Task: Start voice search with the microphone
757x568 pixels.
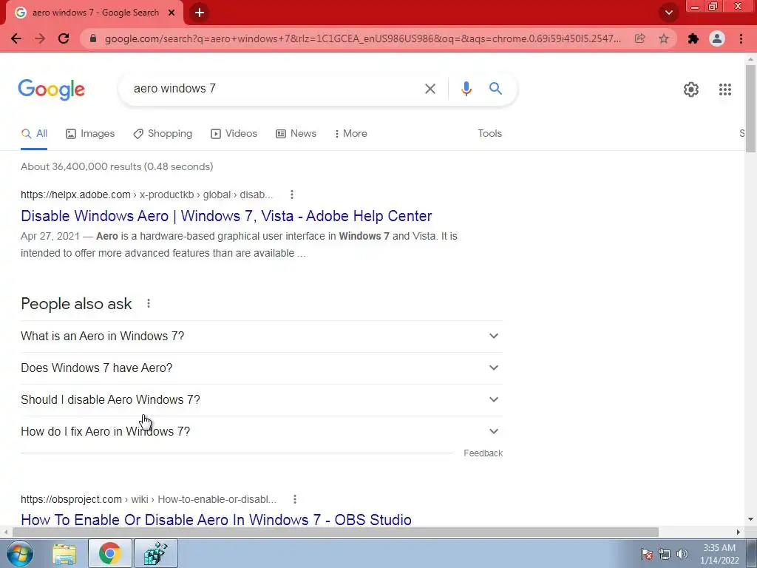Action: coord(466,89)
